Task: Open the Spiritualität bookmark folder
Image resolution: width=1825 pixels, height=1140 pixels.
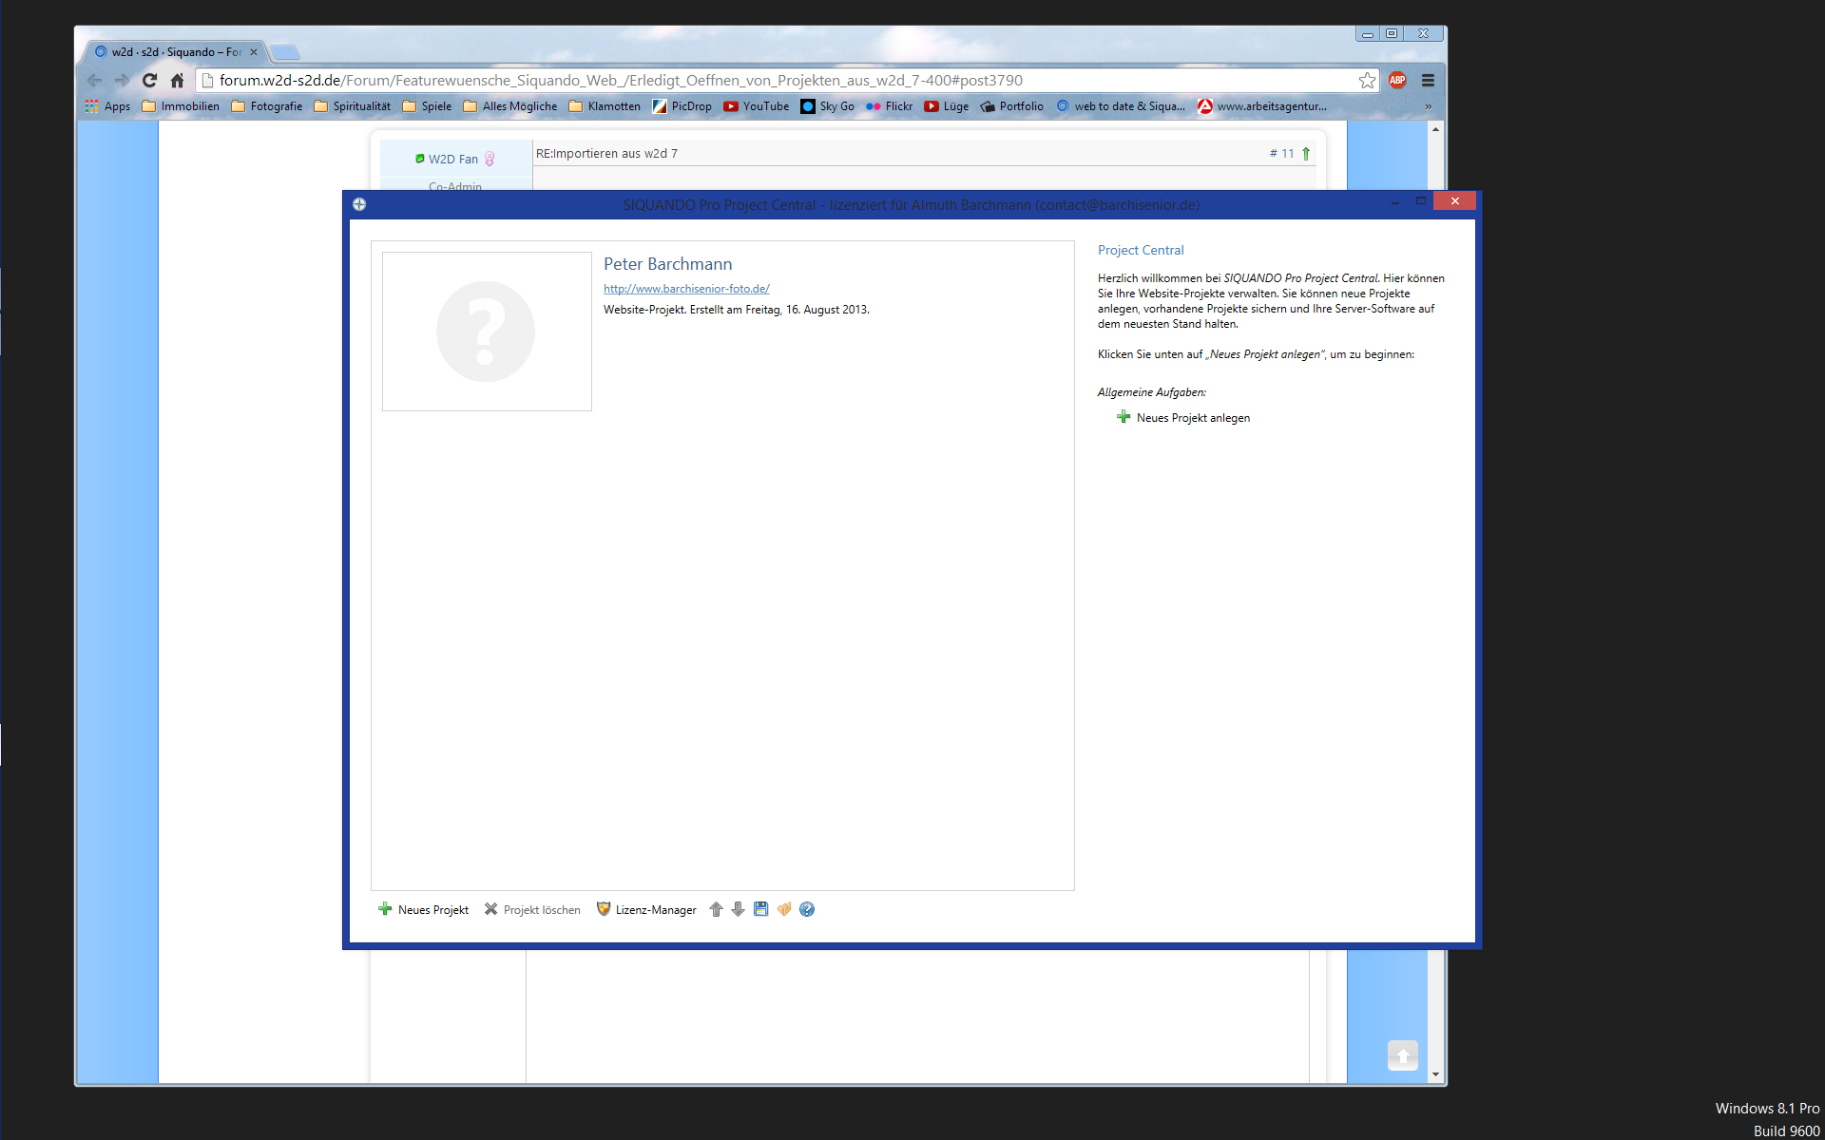Action: coord(352,106)
